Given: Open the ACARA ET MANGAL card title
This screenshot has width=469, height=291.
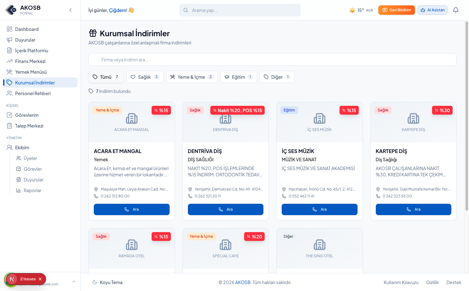Looking at the screenshot, I should [x=117, y=151].
